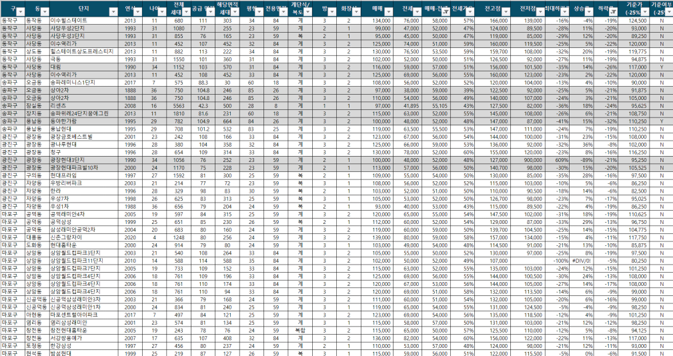The width and height of the screenshot is (673, 356).
Task: Select the cell 극동
Action: coord(83,59)
